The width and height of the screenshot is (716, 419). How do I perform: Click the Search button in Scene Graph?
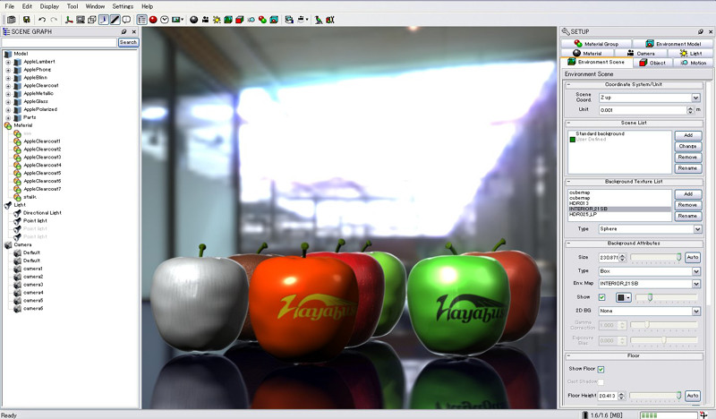coord(128,42)
